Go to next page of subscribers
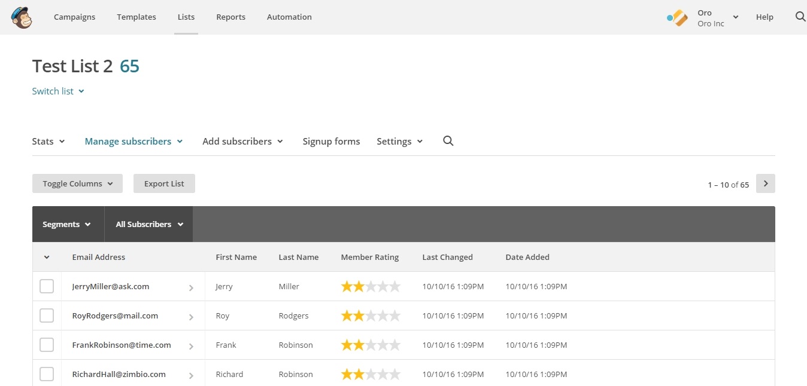807x386 pixels. pyautogui.click(x=765, y=183)
